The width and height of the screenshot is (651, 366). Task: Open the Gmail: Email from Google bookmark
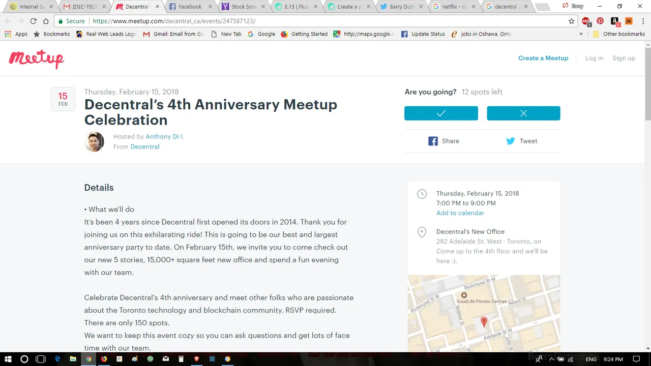pyautogui.click(x=174, y=34)
